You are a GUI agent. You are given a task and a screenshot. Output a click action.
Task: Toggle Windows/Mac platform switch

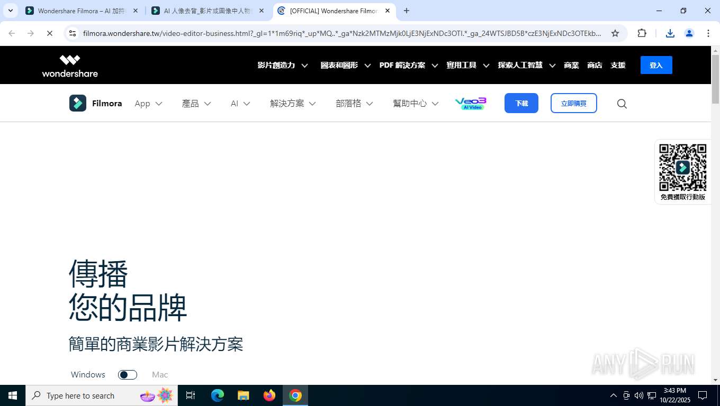point(128,375)
